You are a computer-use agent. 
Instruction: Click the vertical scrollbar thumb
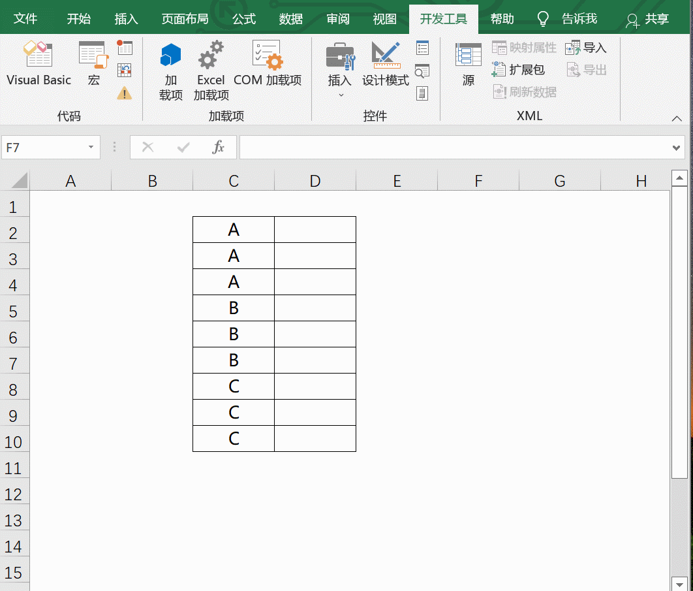(679, 332)
